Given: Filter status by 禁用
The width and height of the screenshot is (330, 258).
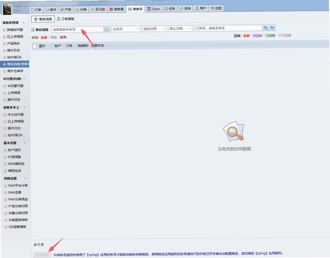Looking at the screenshot, I should [x=63, y=37].
